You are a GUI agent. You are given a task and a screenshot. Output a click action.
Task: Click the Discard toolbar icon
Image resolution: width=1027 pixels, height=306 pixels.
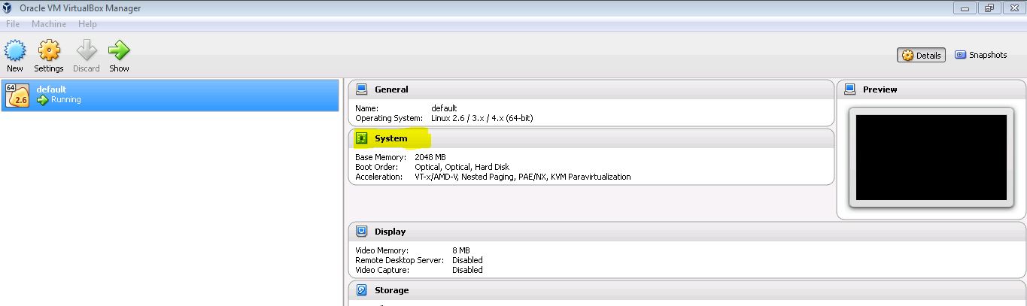(x=87, y=50)
